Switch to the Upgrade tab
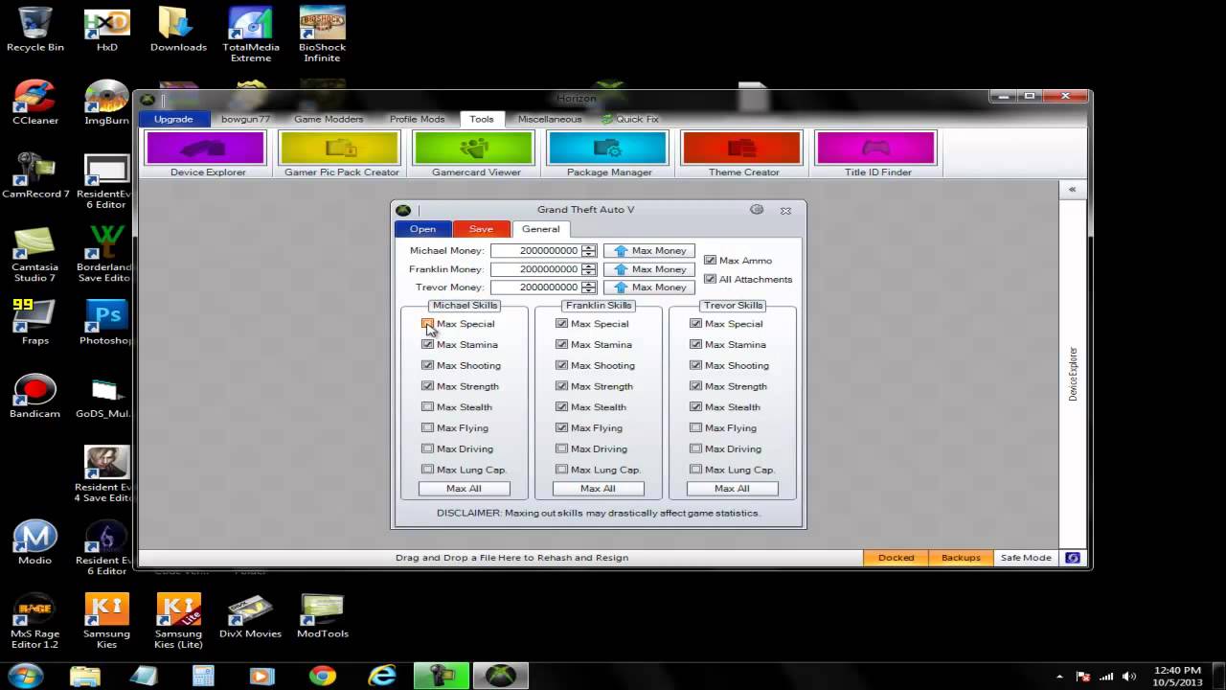Viewport: 1226px width, 690px height. click(x=173, y=120)
